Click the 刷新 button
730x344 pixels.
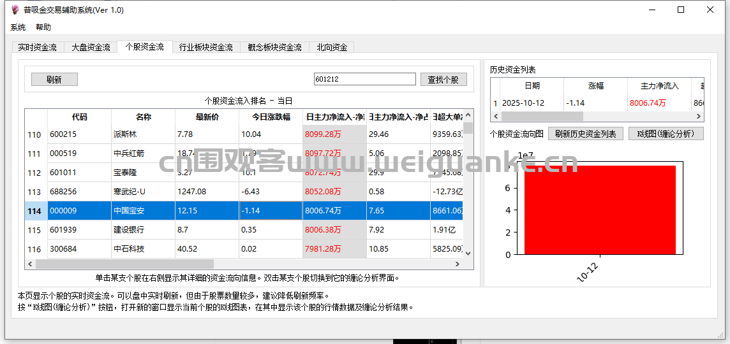pos(54,80)
